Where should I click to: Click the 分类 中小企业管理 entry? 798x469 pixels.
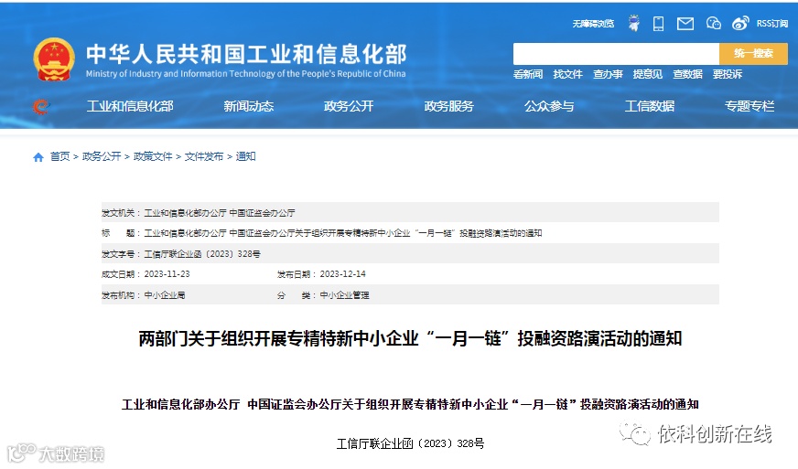(323, 295)
